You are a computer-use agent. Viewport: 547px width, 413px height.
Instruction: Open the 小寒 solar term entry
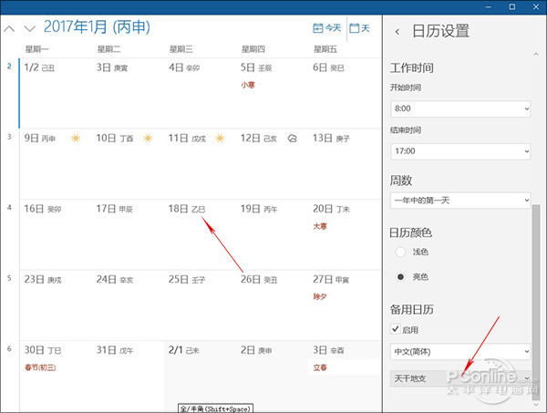pyautogui.click(x=248, y=85)
